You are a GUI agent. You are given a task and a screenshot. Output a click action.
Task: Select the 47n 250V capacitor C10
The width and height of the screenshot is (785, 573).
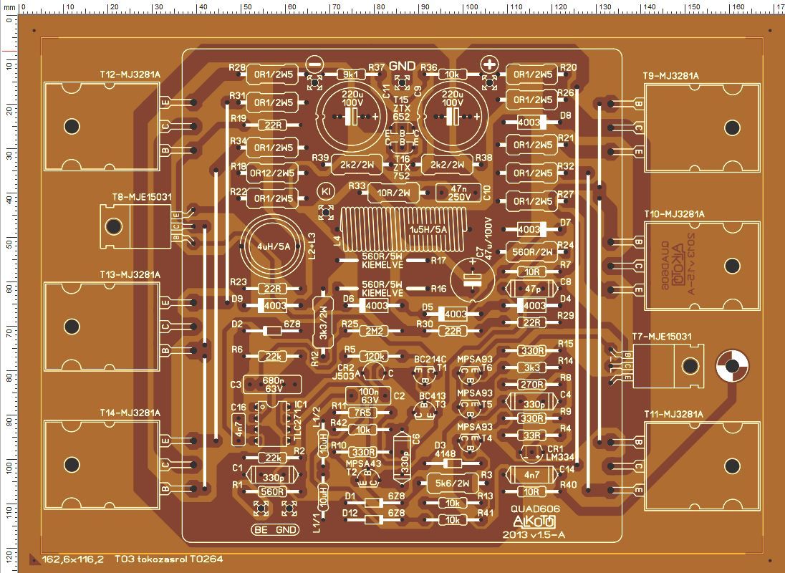pyautogui.click(x=459, y=193)
